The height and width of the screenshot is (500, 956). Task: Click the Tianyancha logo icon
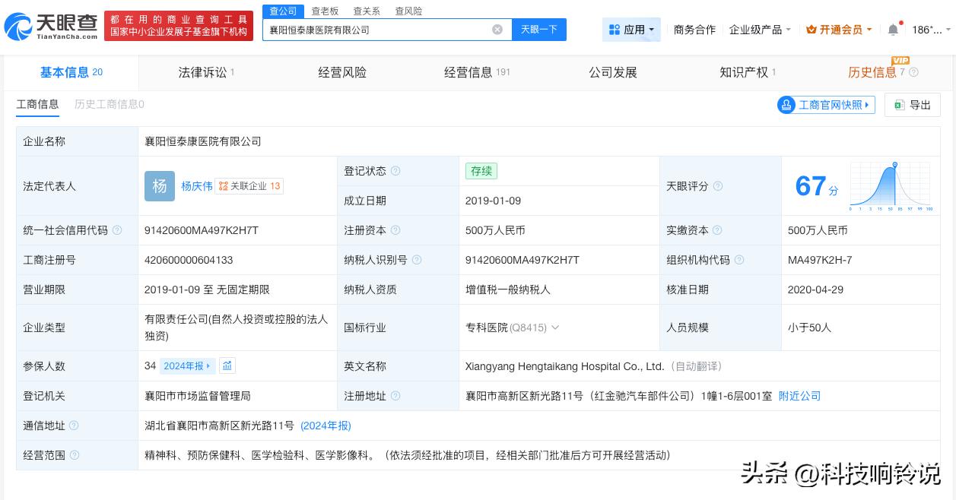point(18,24)
